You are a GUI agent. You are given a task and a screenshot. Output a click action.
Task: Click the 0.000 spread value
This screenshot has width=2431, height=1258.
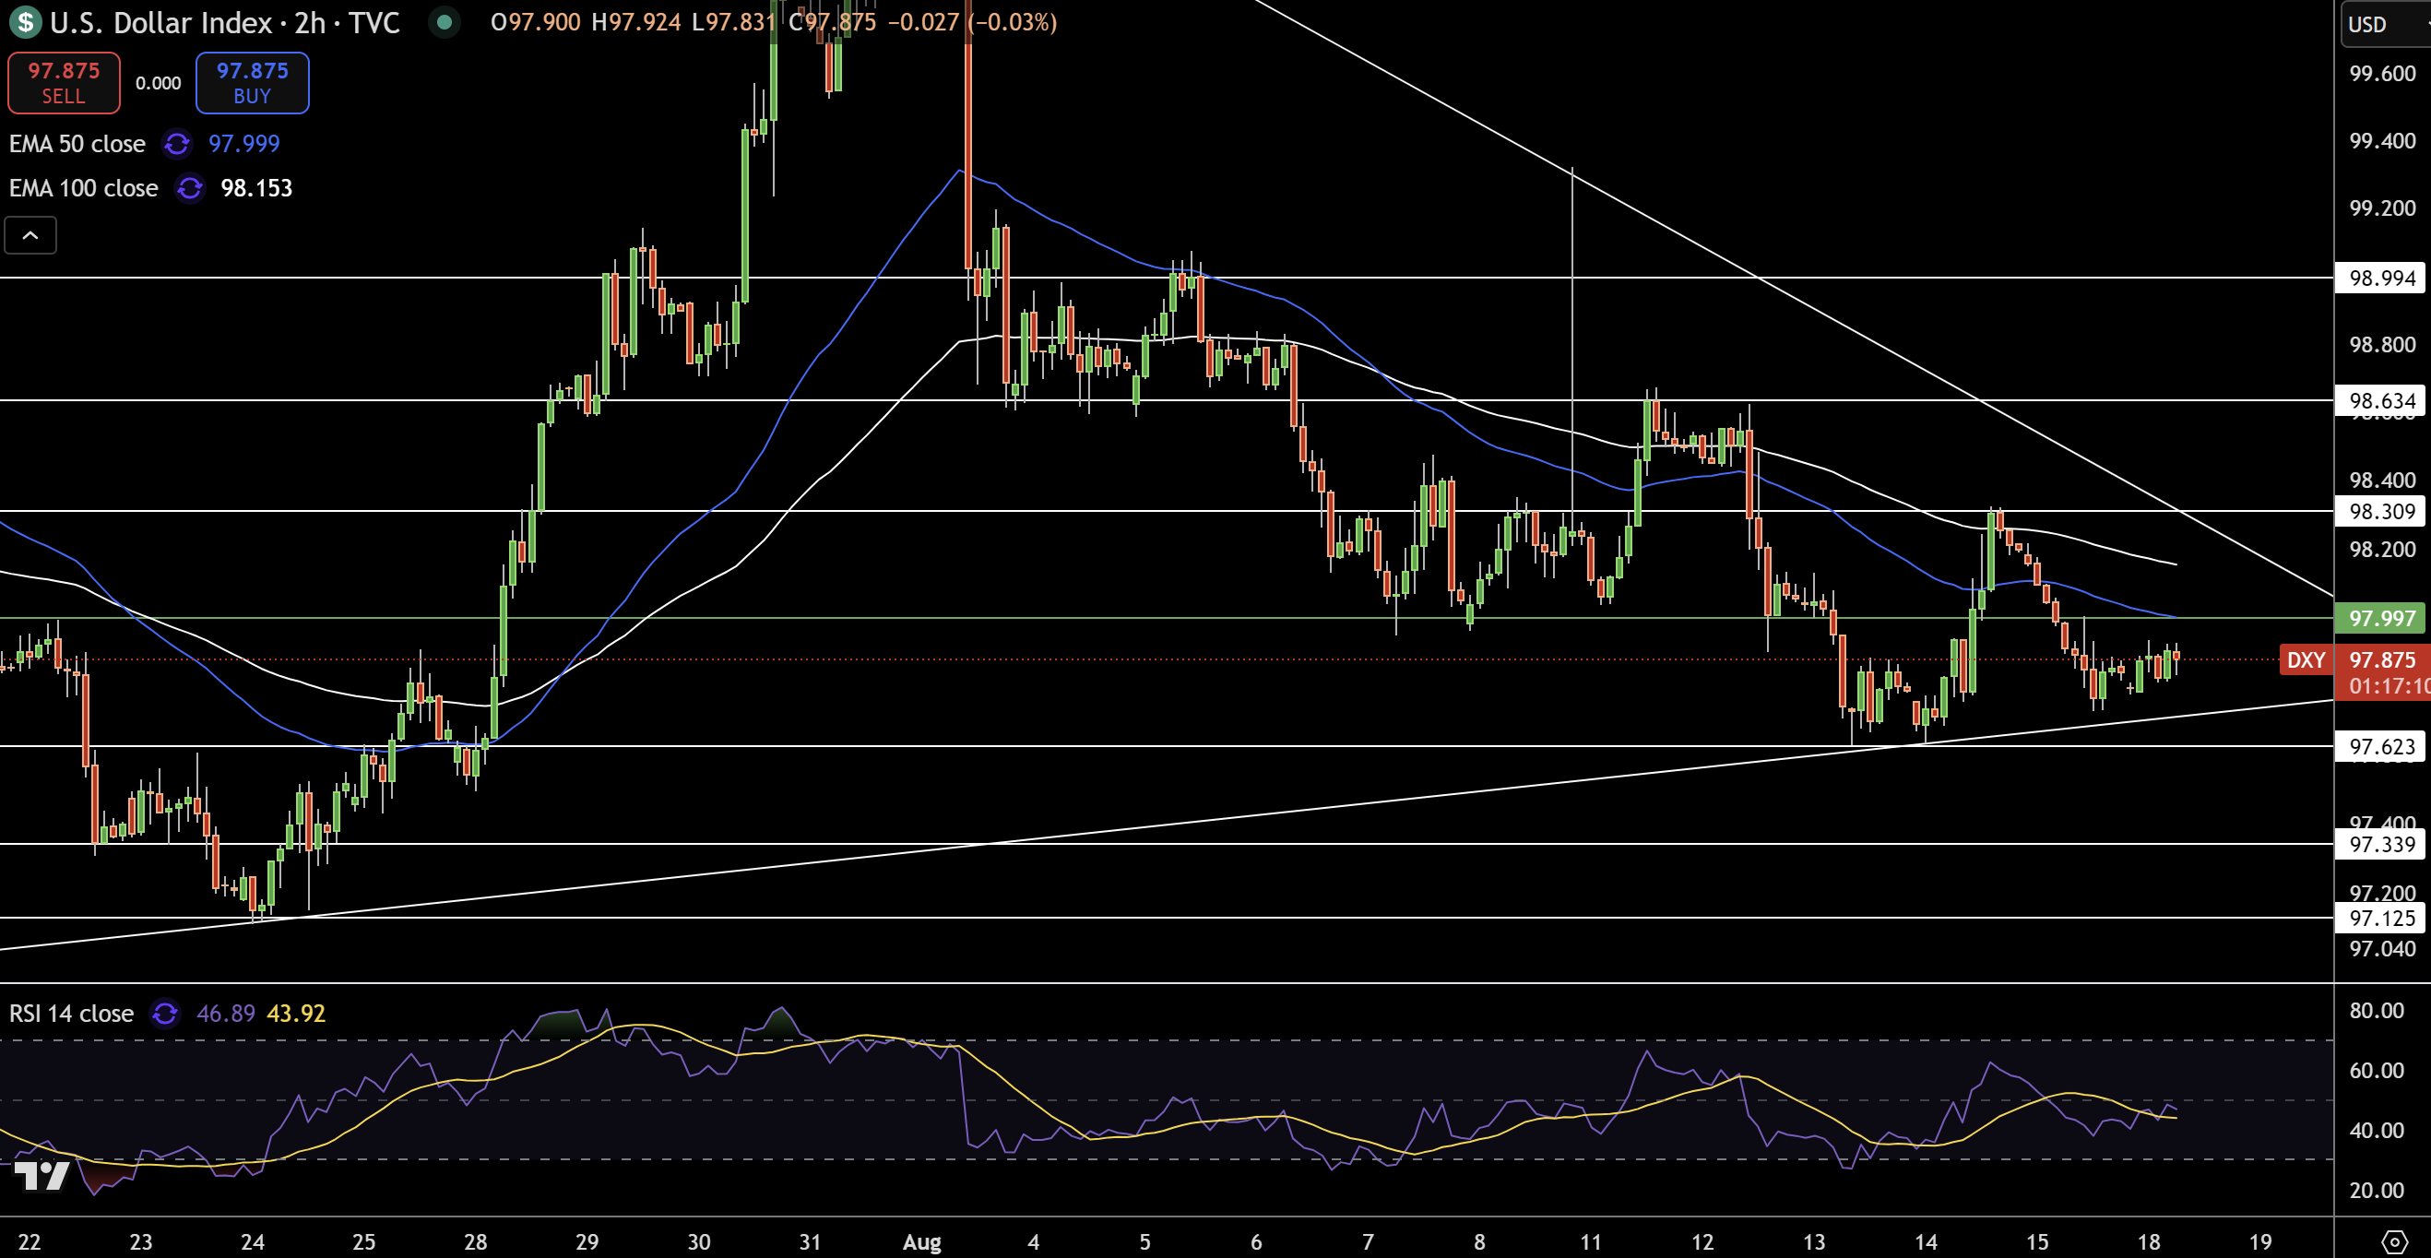[x=158, y=83]
